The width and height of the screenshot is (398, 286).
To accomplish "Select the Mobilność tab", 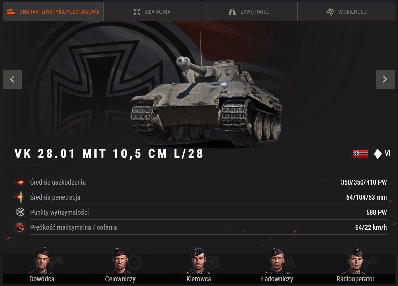I will click(x=346, y=12).
